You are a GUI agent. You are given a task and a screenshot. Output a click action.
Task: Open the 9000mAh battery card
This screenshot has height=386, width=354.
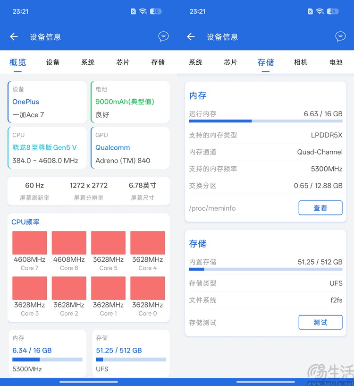[x=130, y=102]
